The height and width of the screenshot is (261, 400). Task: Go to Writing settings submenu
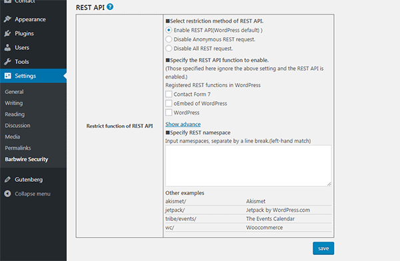pos(14,103)
